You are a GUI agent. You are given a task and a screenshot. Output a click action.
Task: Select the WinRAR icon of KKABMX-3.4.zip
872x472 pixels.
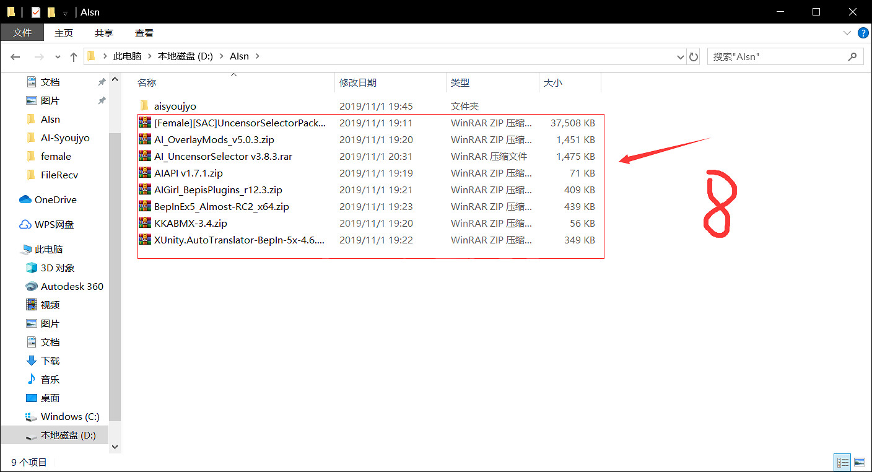[145, 223]
